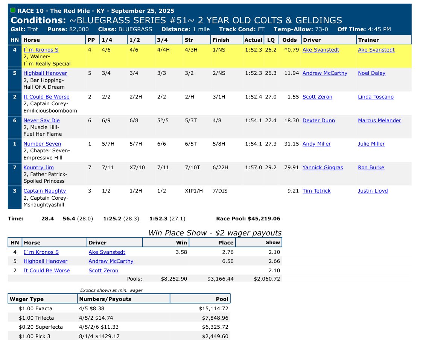This screenshot has height=340, width=423.
Task: Open driver Andrew McCarthy link in results table
Action: click(325, 73)
